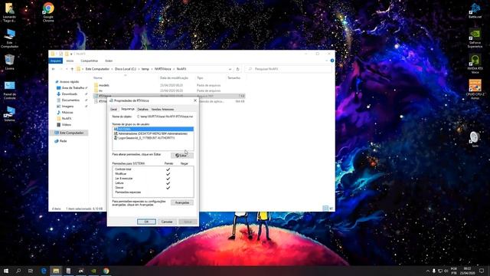Switch to File Explorer on the taskbar
Viewport: 490px width, 276px height.
56,271
